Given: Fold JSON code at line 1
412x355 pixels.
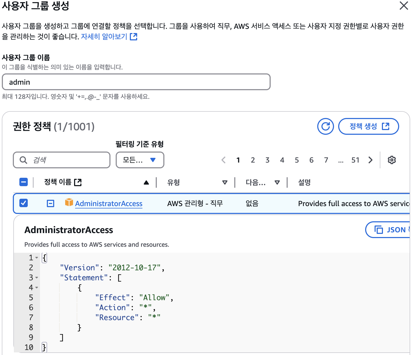Looking at the screenshot, I should (37, 258).
